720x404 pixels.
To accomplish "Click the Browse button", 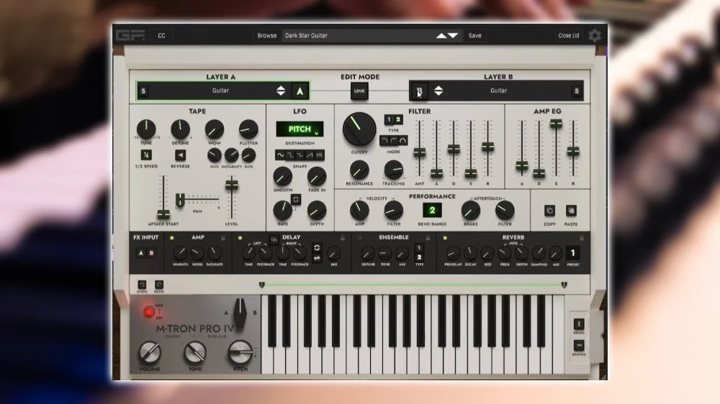I will (267, 35).
